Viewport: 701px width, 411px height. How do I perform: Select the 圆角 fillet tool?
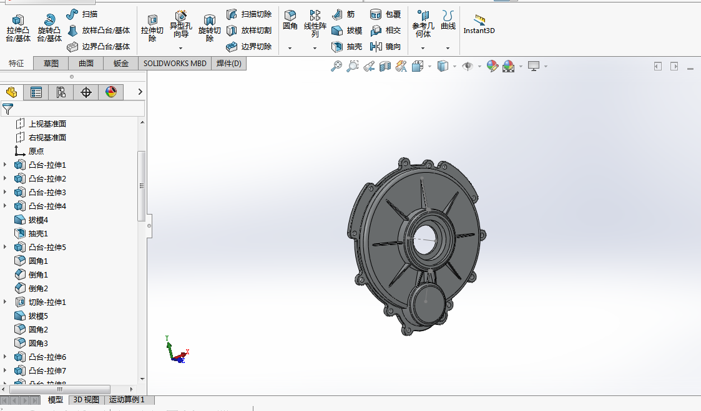coord(290,21)
